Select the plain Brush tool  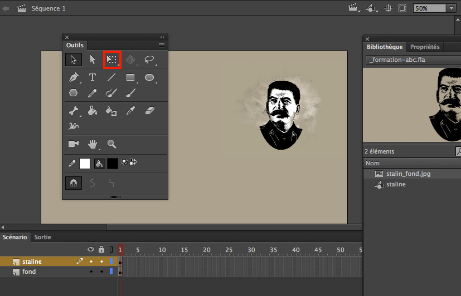(x=130, y=93)
